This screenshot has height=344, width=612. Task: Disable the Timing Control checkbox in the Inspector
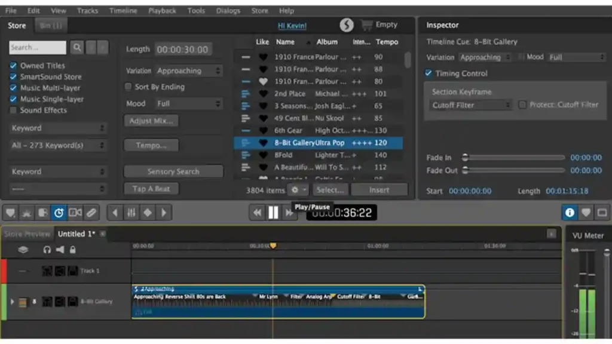428,73
